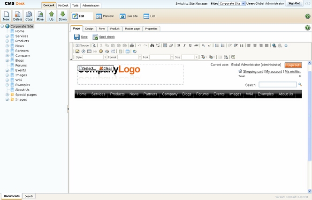The image size is (312, 200).
Task: Open the Administration tab
Action: [x=91, y=6]
